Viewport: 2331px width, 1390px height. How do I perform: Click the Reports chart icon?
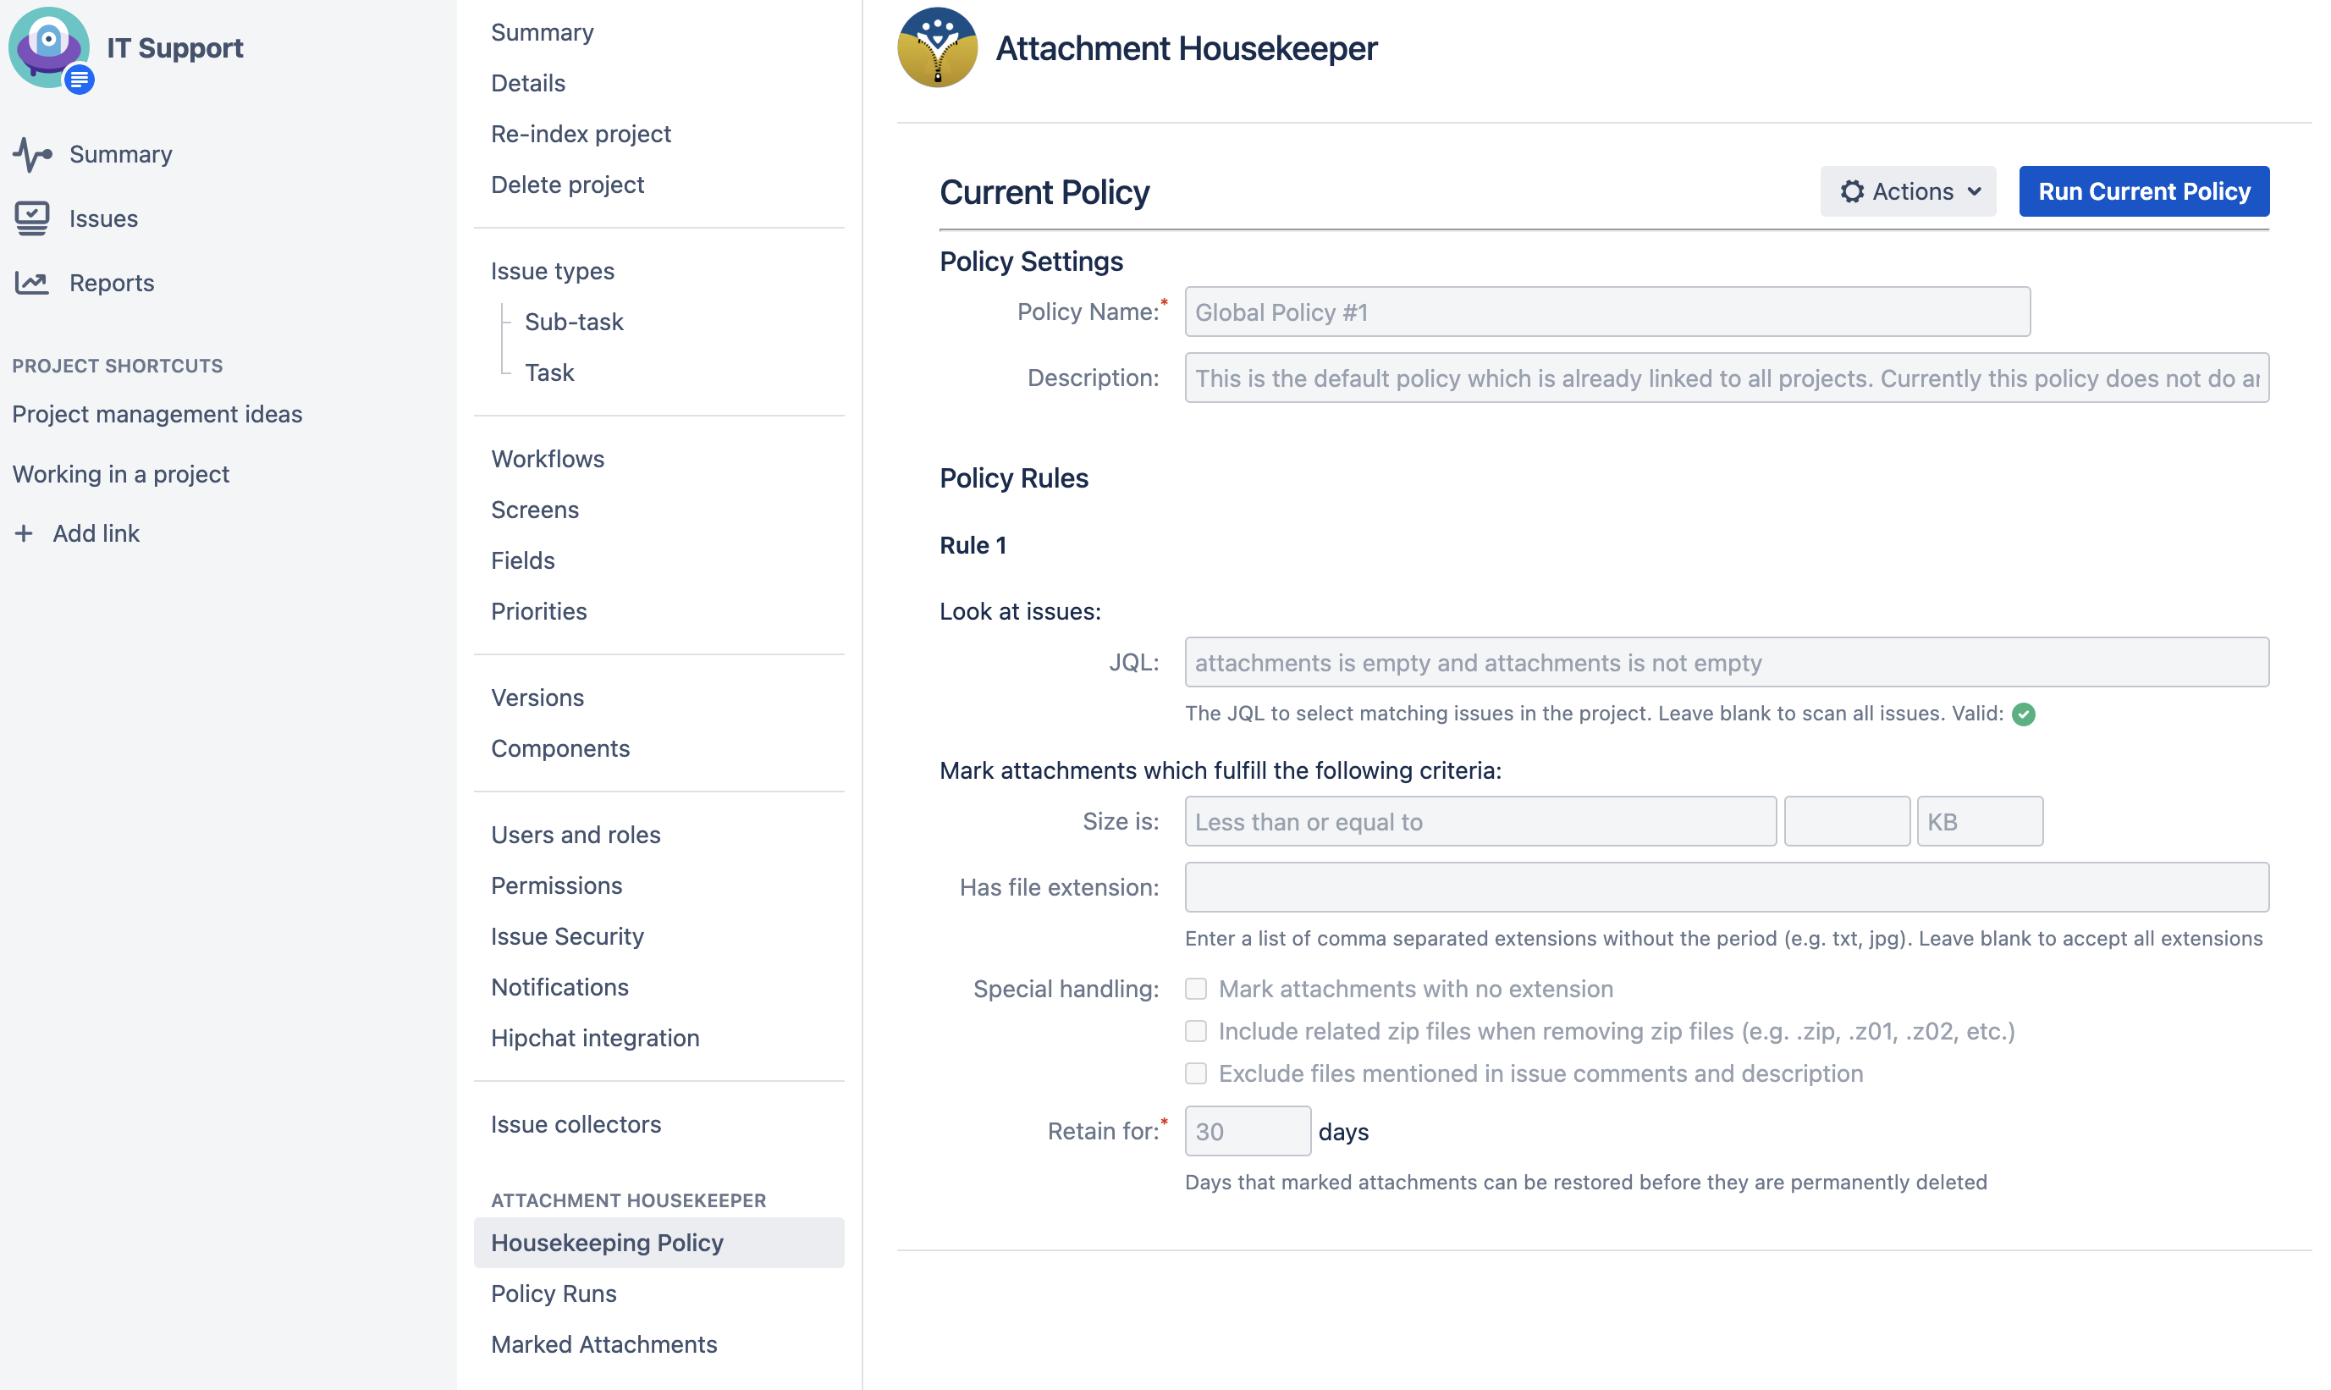[x=32, y=283]
